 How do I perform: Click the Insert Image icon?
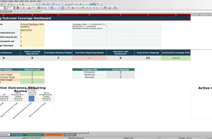66,4
